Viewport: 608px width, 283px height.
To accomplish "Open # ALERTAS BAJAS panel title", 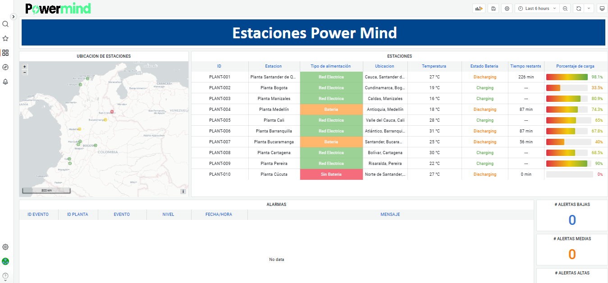I will (572, 205).
